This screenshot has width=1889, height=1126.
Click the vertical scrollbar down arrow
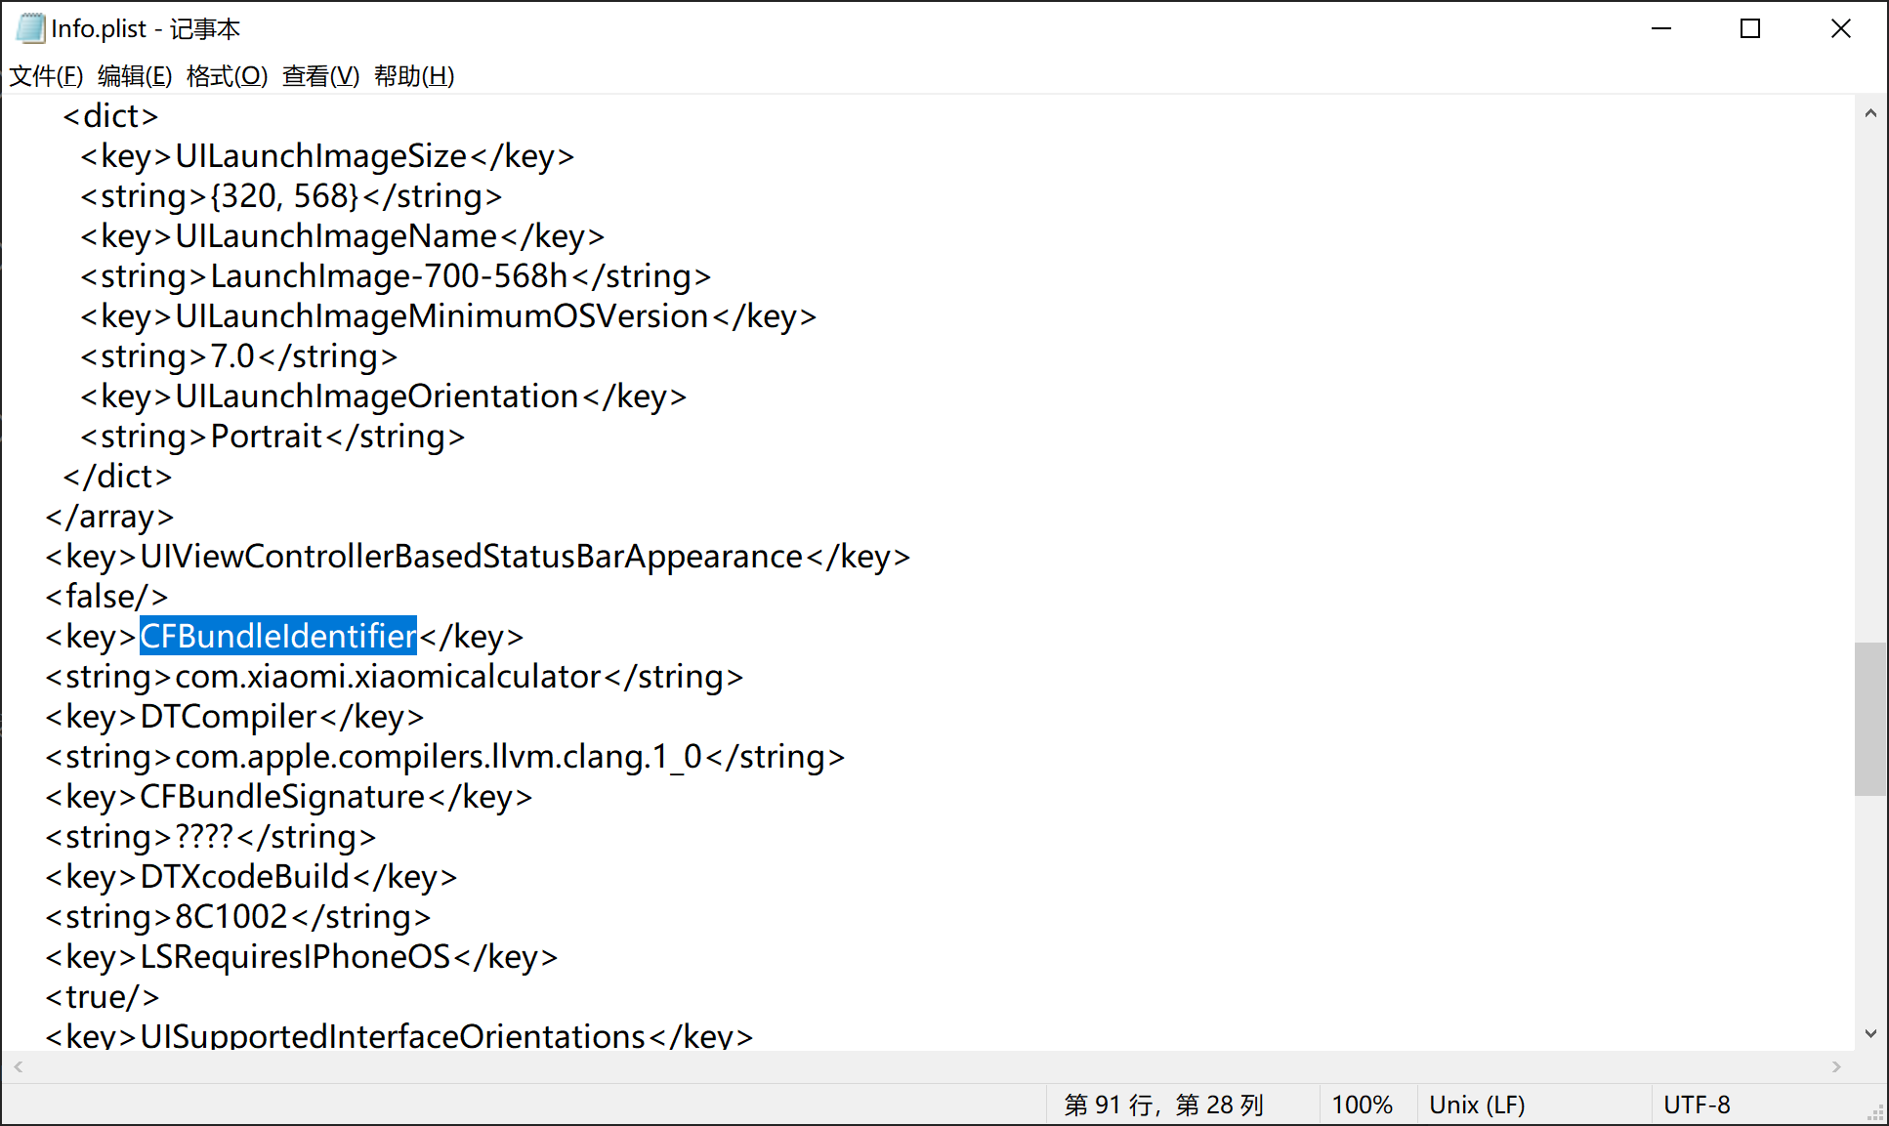click(x=1870, y=1033)
